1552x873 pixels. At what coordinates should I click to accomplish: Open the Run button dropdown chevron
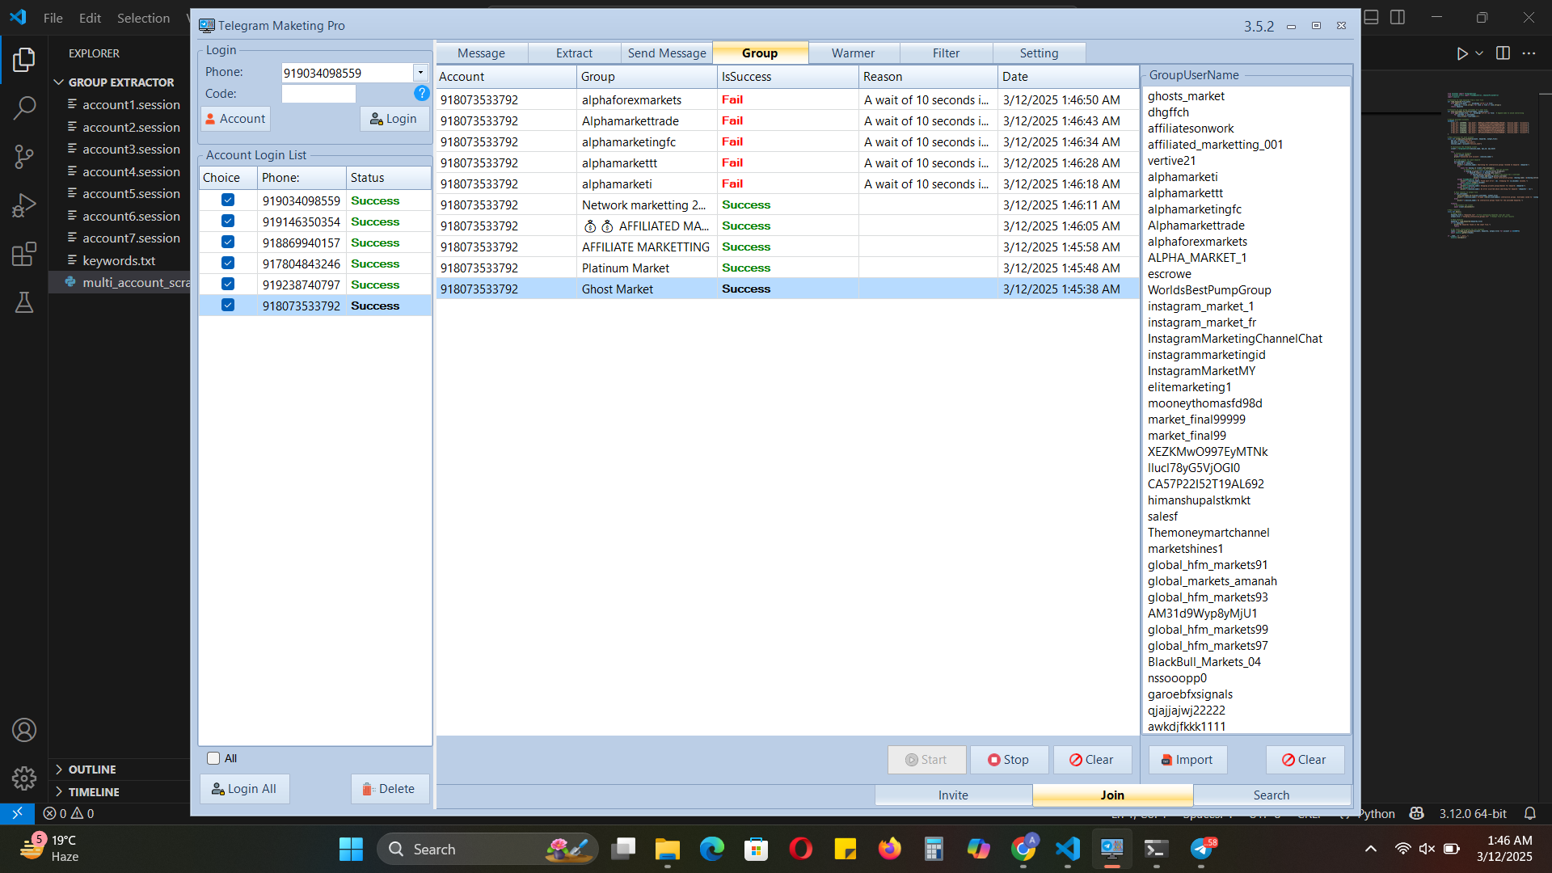pyautogui.click(x=1479, y=53)
